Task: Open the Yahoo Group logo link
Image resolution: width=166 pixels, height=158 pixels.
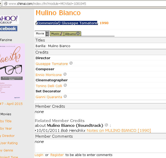Action: (x=9, y=20)
